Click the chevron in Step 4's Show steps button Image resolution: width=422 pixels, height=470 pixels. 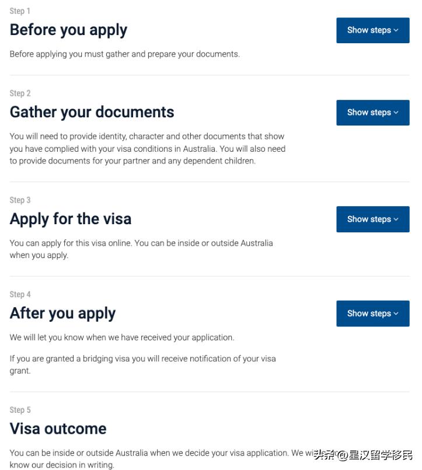[x=396, y=314]
